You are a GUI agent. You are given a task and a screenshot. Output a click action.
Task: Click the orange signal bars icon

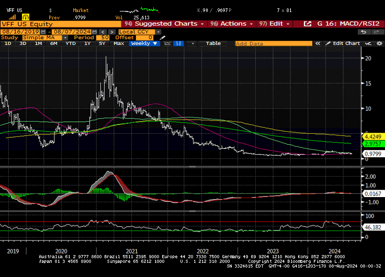pyautogui.click(x=12, y=17)
